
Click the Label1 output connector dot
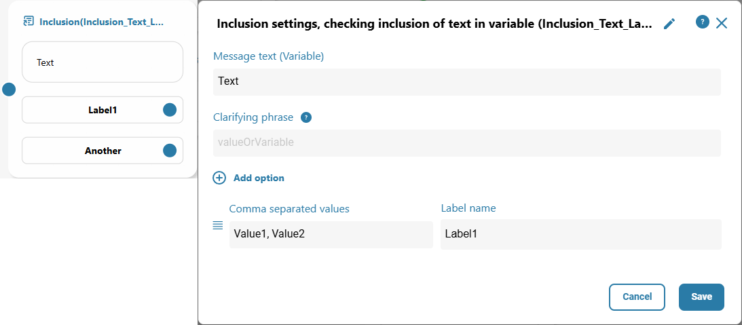170,110
